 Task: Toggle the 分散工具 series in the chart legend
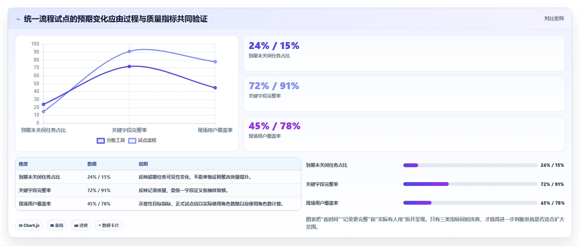111,140
